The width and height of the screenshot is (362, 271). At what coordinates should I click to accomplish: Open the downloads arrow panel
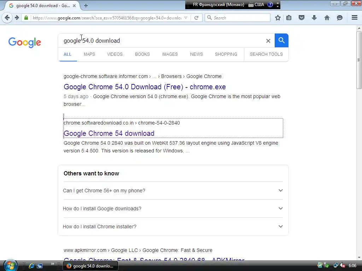[314, 18]
